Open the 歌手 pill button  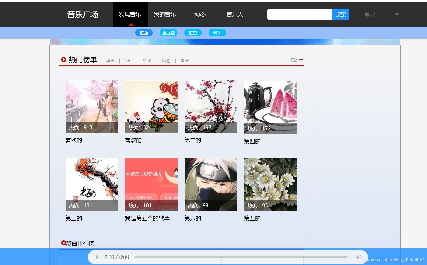217,33
